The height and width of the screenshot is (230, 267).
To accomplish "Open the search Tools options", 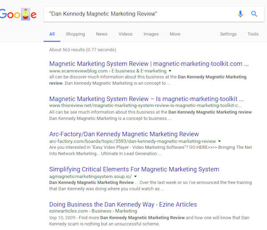I will tap(253, 34).
